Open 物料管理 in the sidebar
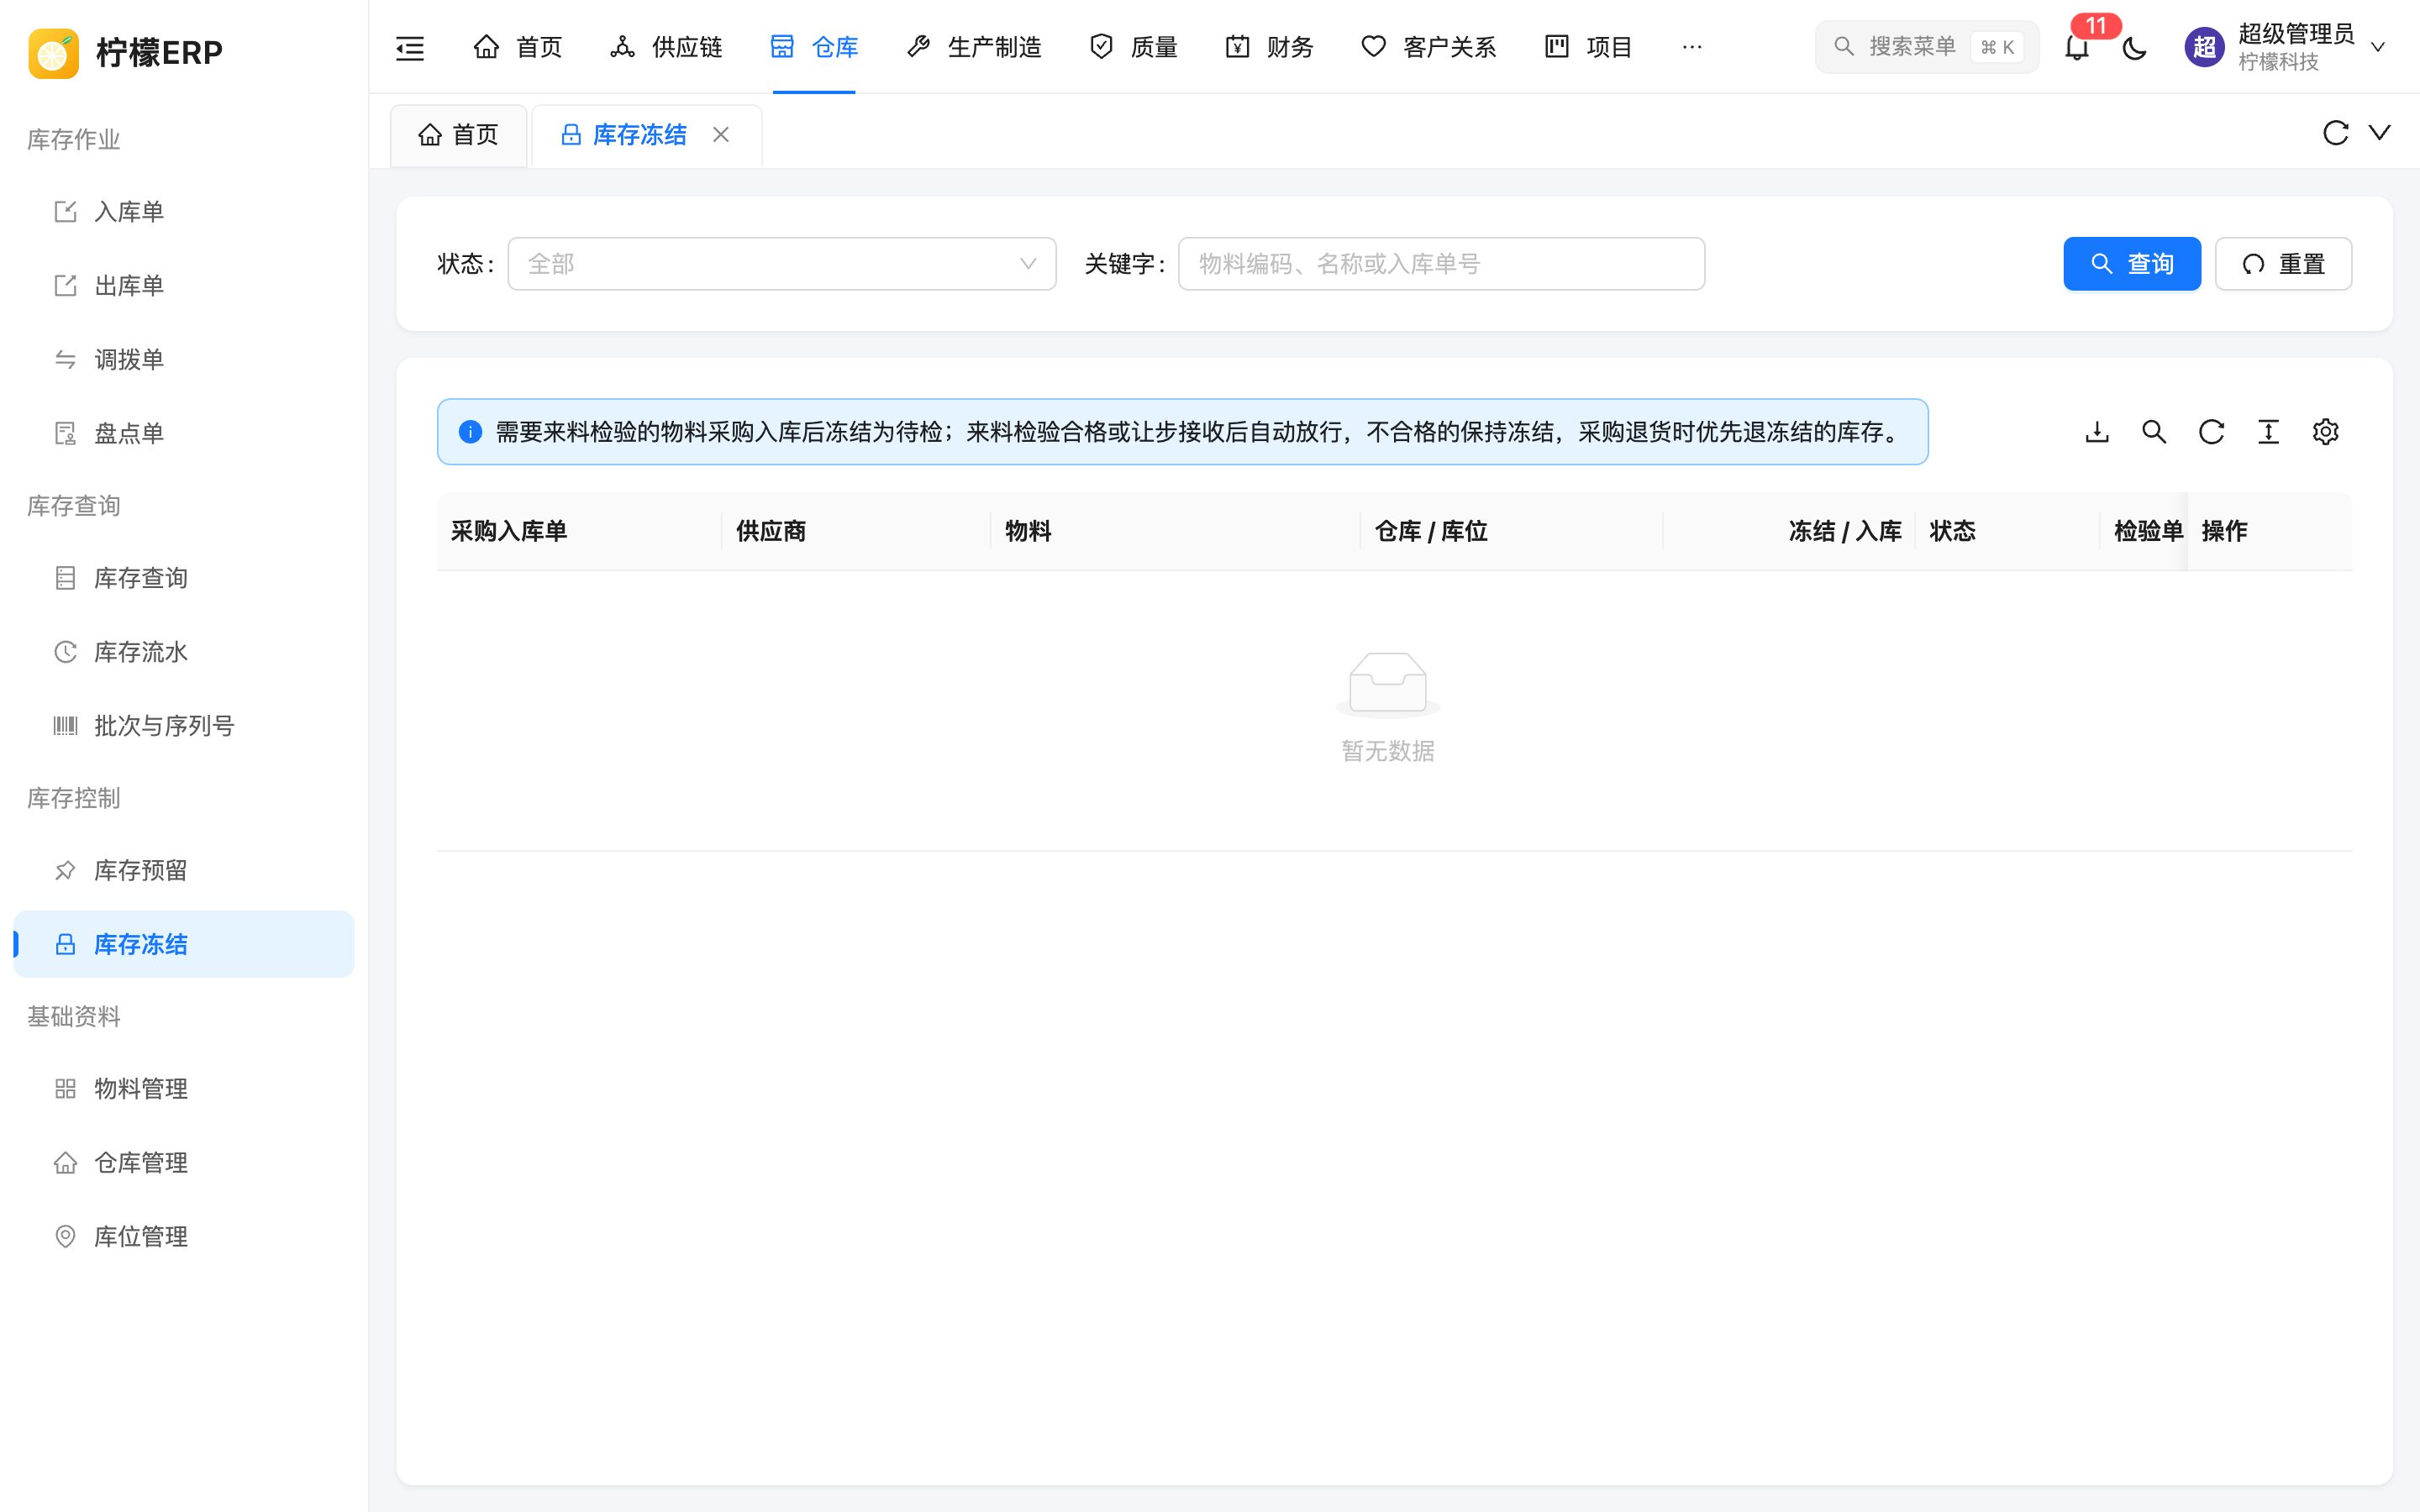The width and height of the screenshot is (2420, 1512). coord(184,1088)
